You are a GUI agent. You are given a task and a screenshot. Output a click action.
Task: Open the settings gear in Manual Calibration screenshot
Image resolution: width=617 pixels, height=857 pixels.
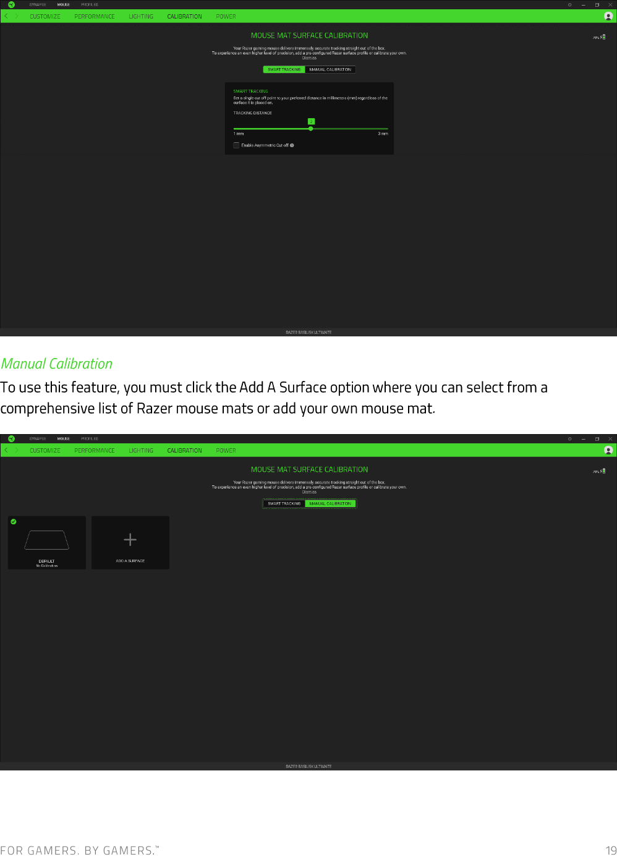pyautogui.click(x=569, y=439)
